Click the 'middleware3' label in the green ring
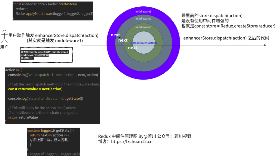277x157 pixels. (143, 27)
